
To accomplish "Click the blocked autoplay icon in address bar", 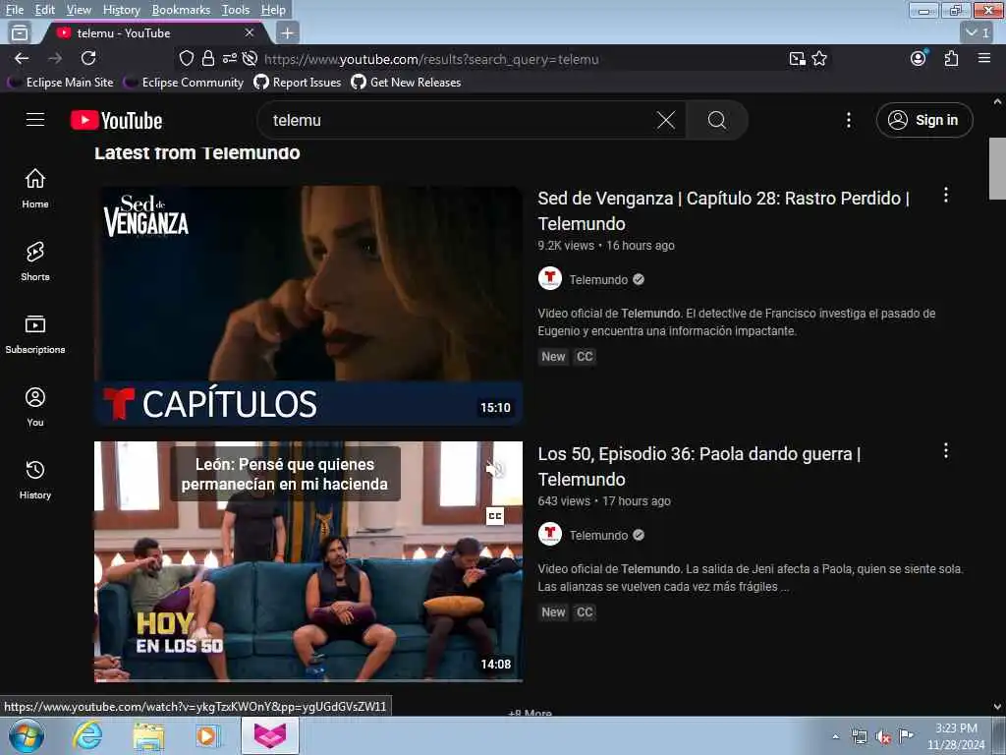I will tap(251, 58).
